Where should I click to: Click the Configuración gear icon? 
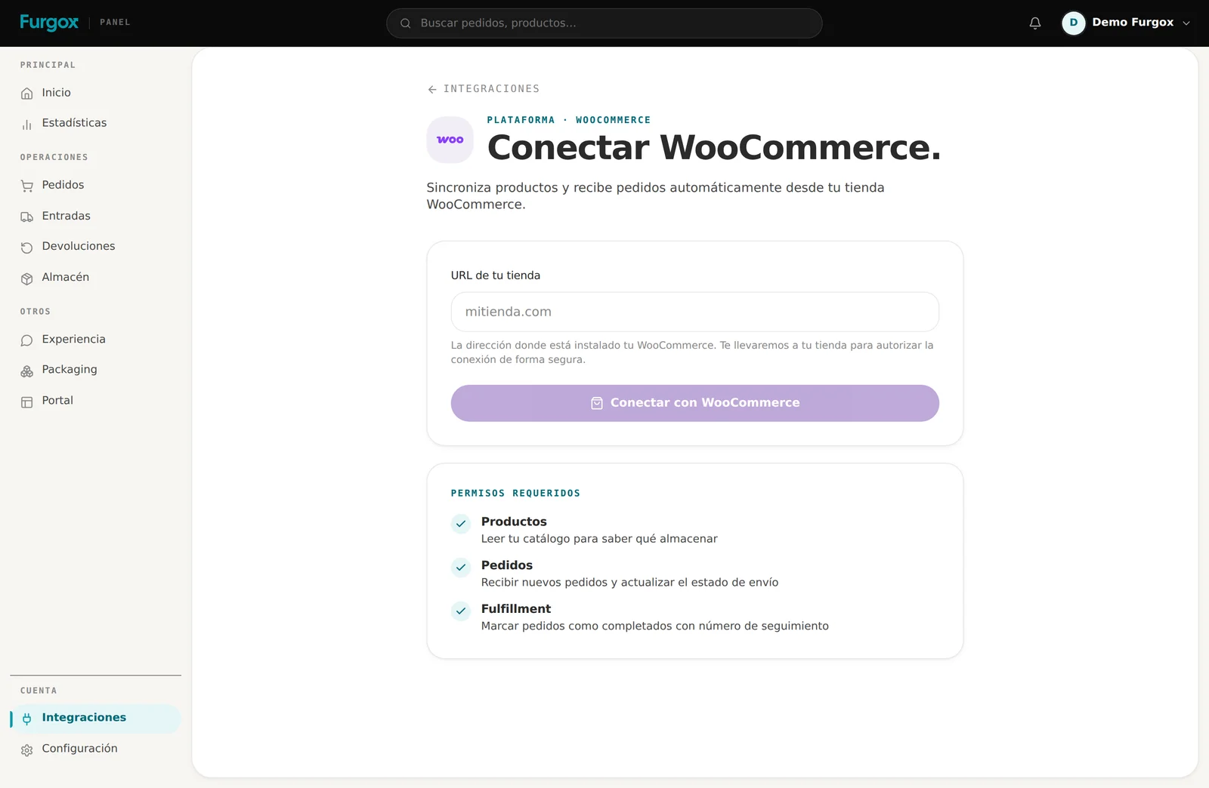pos(27,750)
